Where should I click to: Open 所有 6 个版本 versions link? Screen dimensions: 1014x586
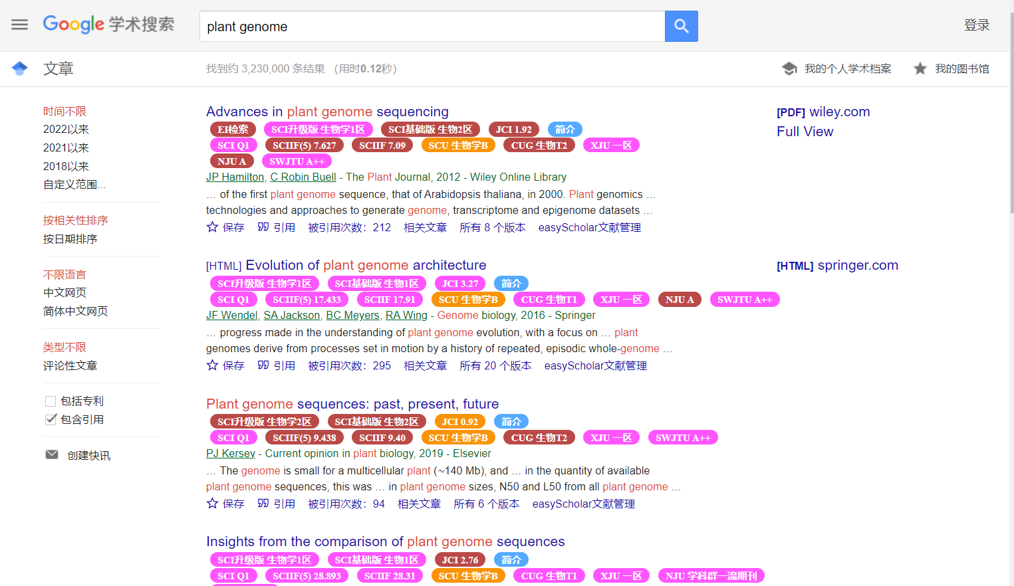487,504
